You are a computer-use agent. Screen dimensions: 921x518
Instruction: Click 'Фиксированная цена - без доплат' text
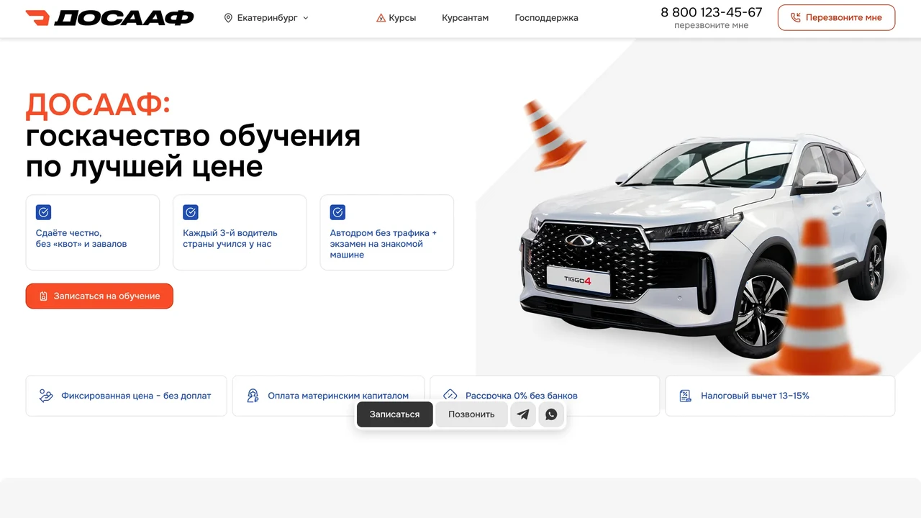point(136,396)
